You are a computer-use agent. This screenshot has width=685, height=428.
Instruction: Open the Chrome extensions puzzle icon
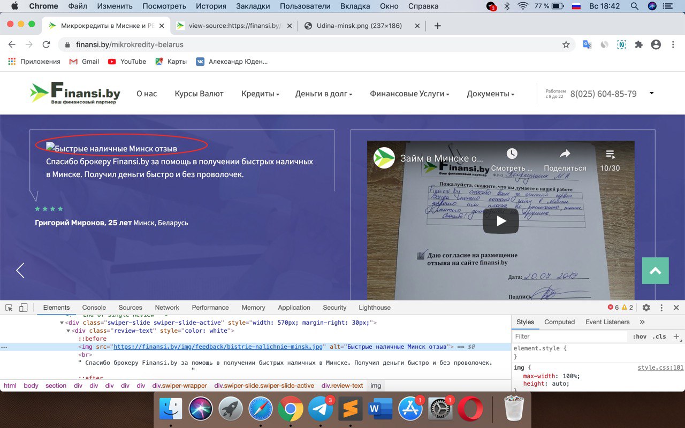point(638,45)
